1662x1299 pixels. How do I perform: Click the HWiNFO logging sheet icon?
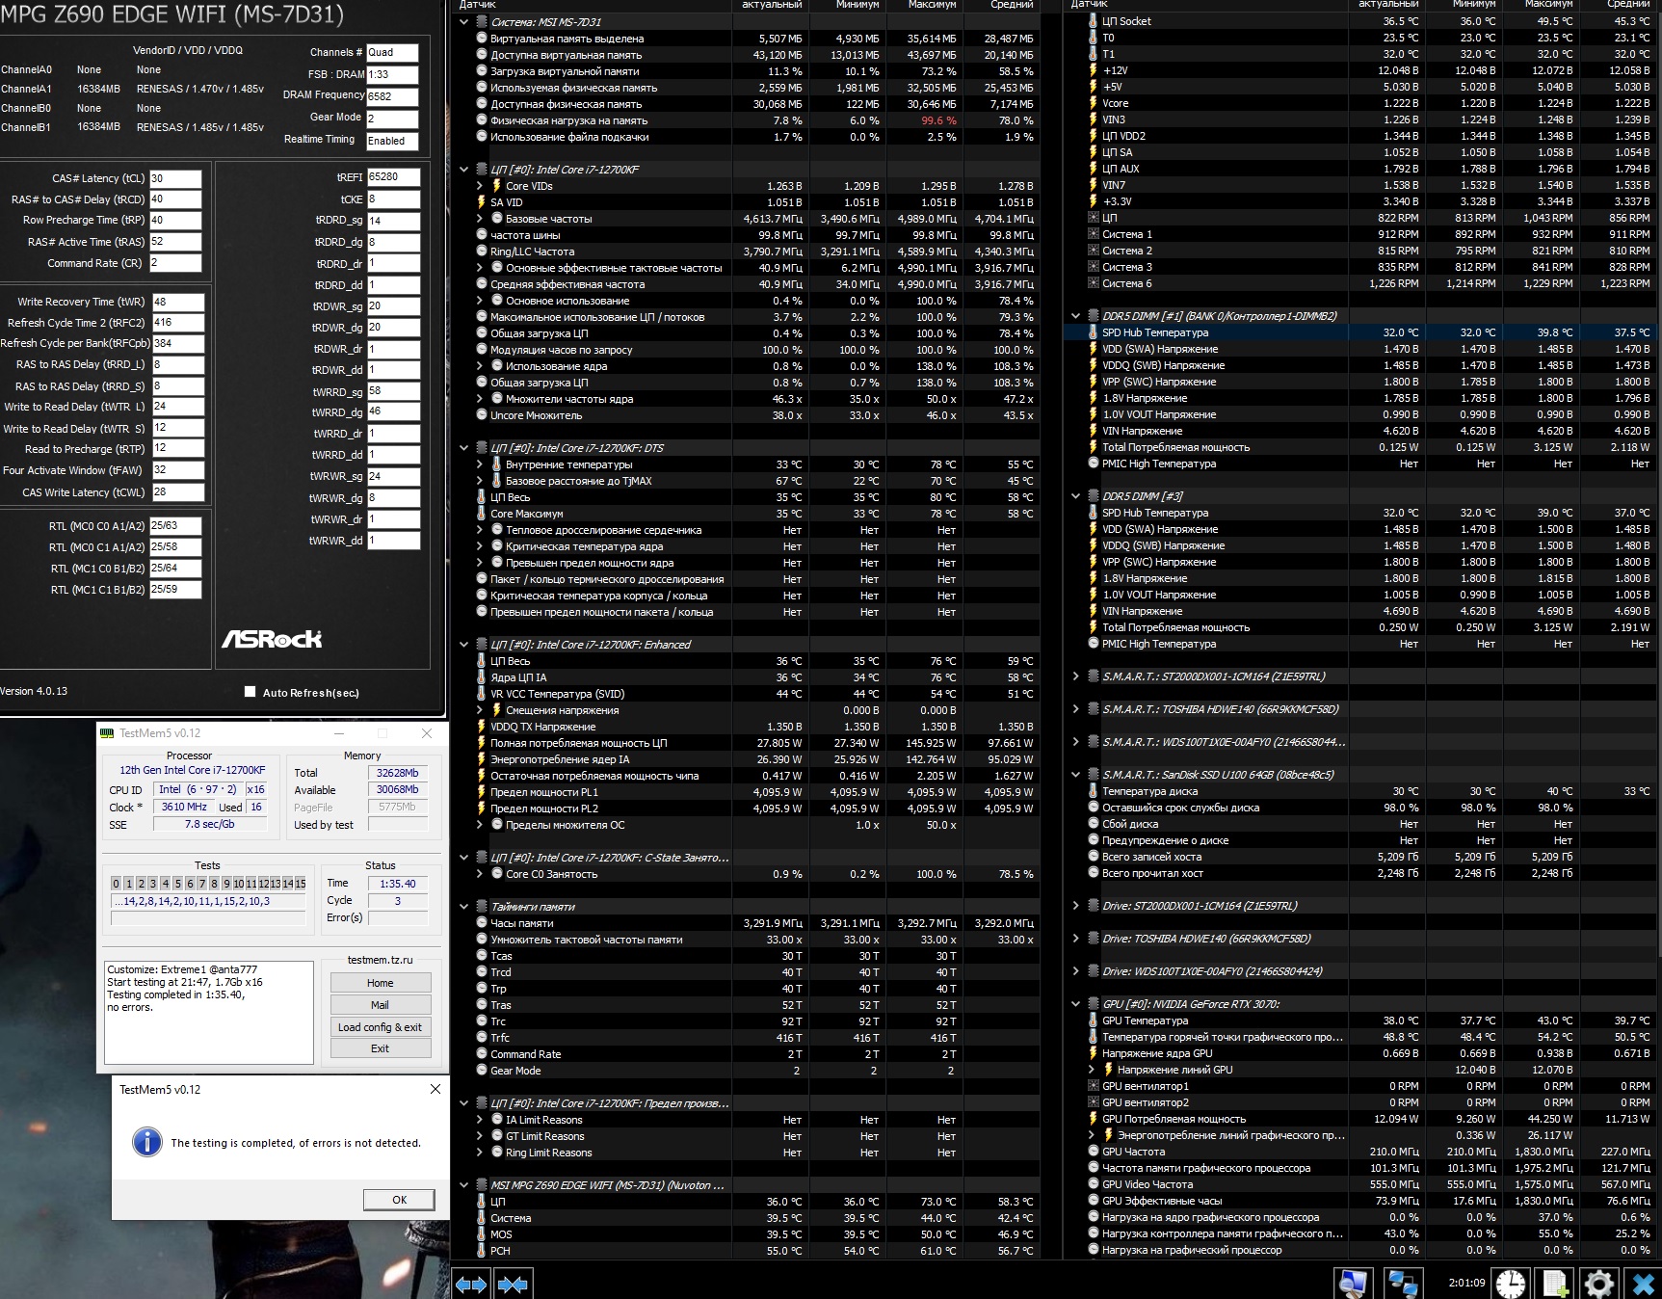pos(1555,1283)
